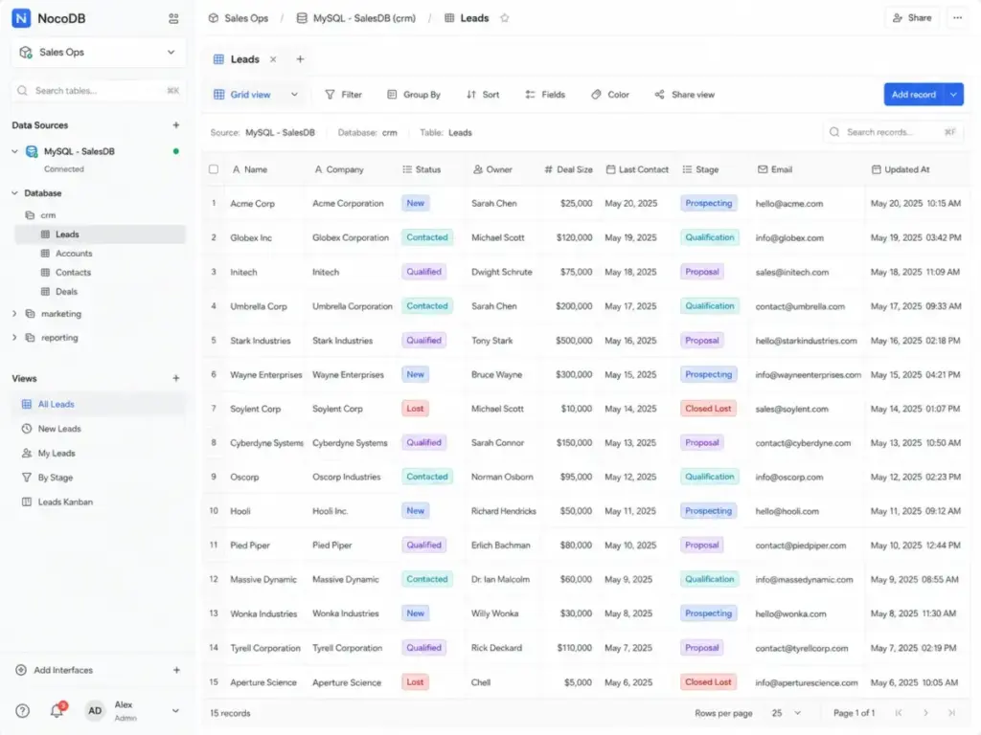
Task: Click the Search tables field
Action: coord(99,91)
